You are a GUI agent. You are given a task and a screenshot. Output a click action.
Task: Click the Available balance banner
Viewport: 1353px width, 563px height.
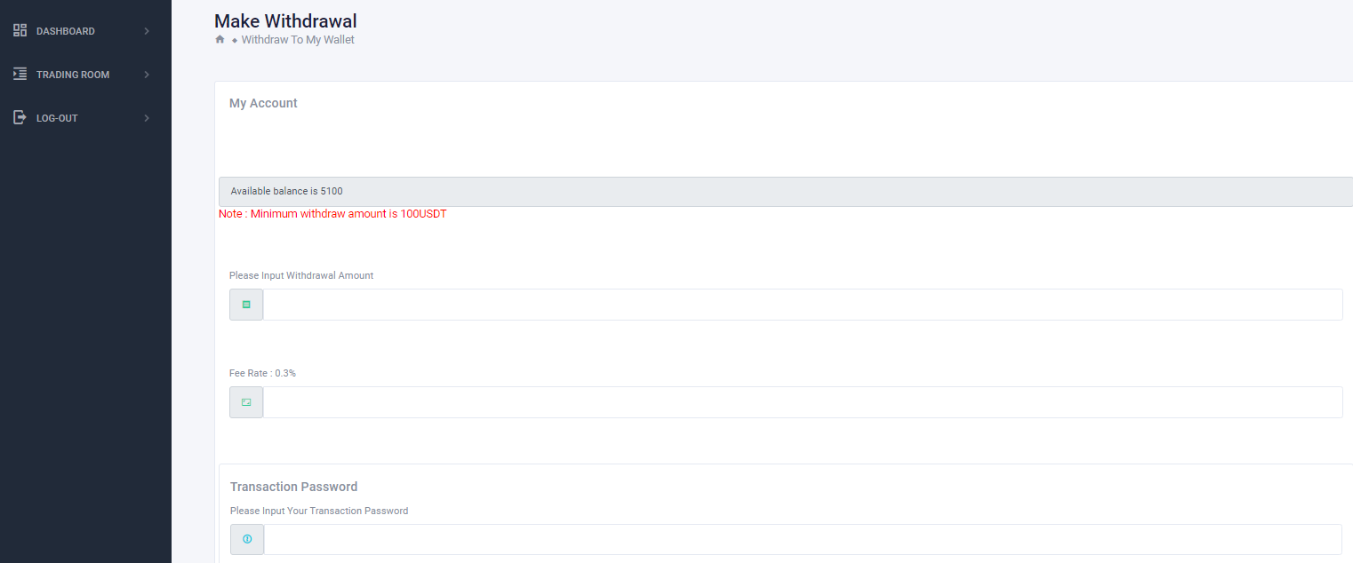pyautogui.click(x=784, y=191)
